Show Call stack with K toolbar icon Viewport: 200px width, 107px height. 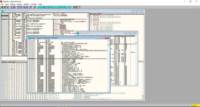pyautogui.click(x=59, y=7)
